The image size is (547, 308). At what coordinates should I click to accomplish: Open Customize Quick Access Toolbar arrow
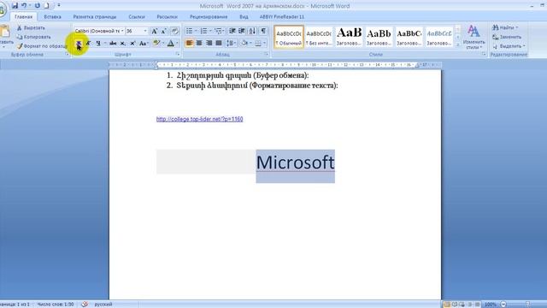click(59, 6)
